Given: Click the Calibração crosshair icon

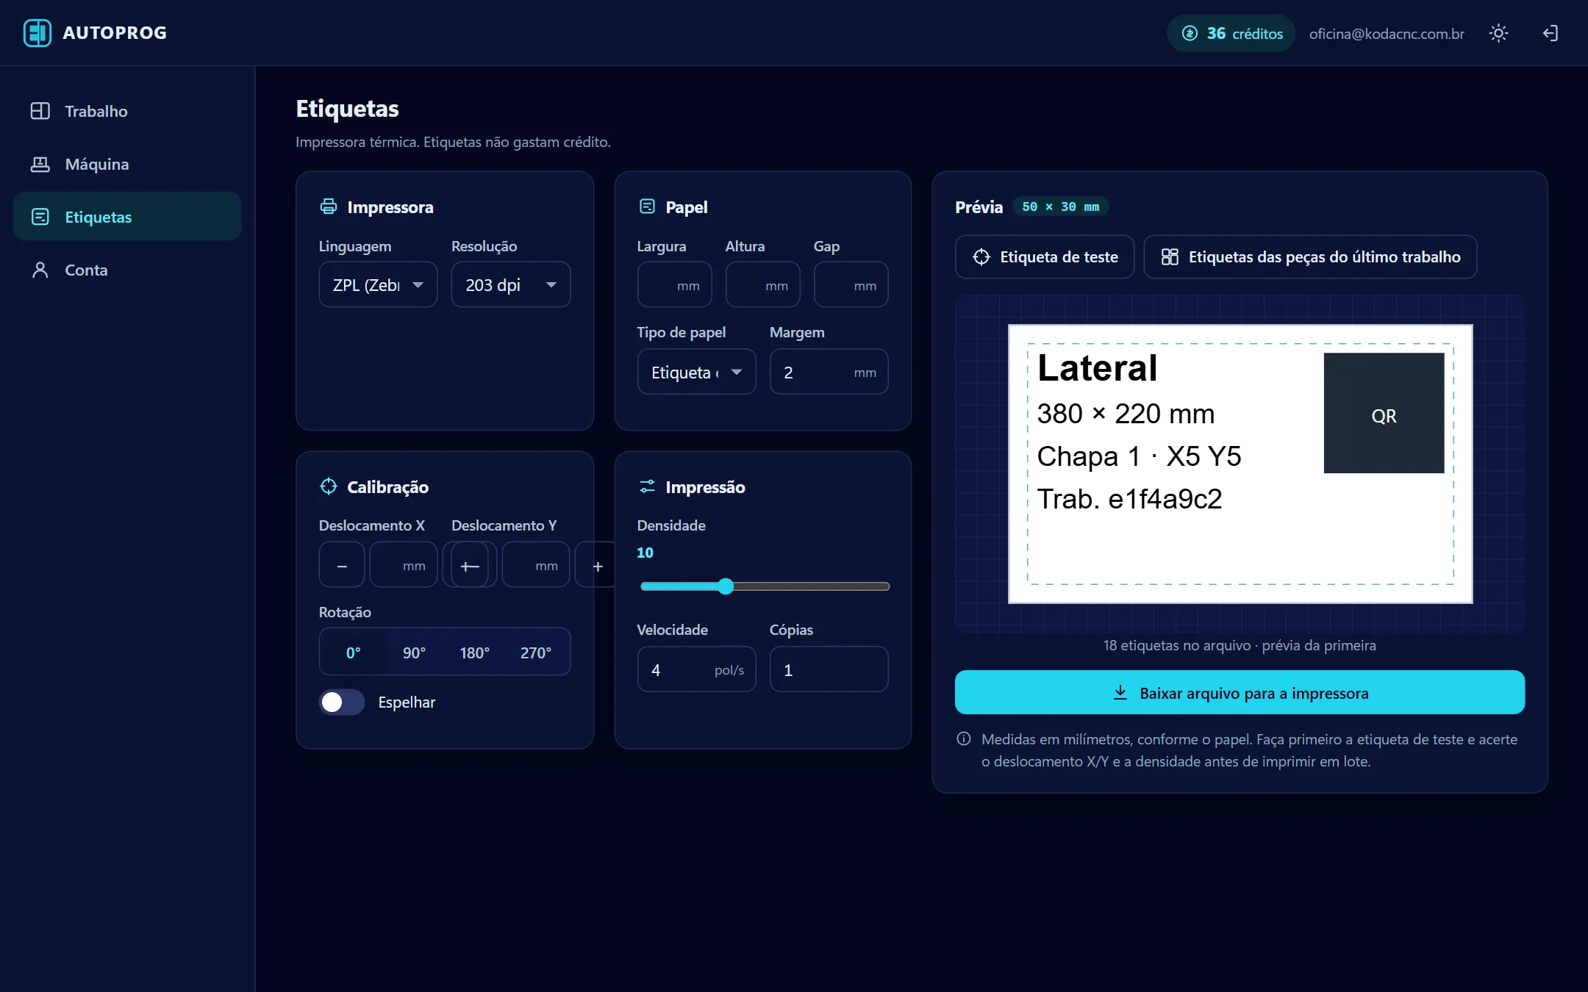Looking at the screenshot, I should pyautogui.click(x=329, y=486).
